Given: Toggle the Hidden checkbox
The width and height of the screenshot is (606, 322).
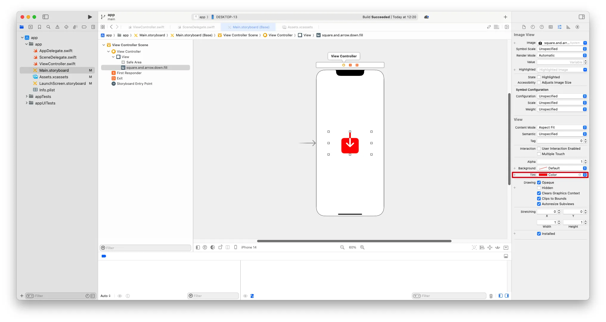Looking at the screenshot, I should point(539,188).
